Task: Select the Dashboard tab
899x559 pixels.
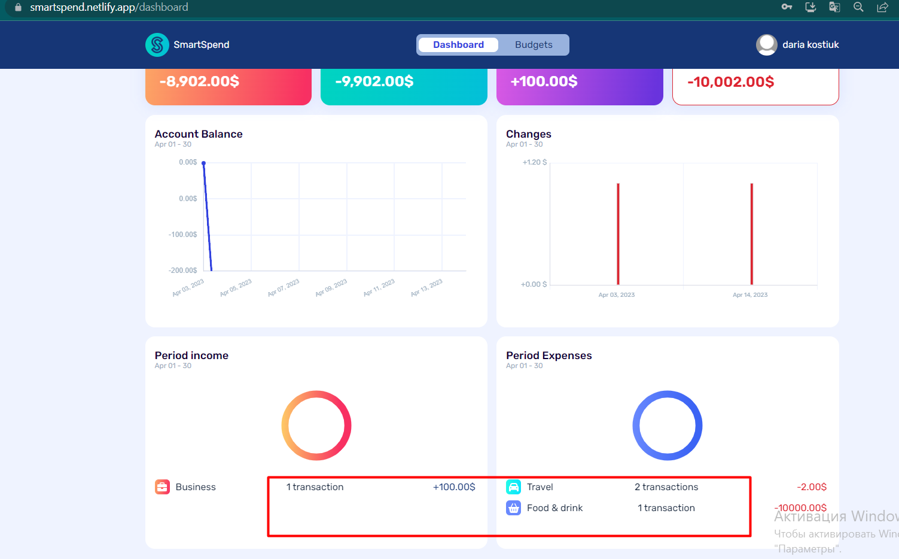Action: click(458, 44)
